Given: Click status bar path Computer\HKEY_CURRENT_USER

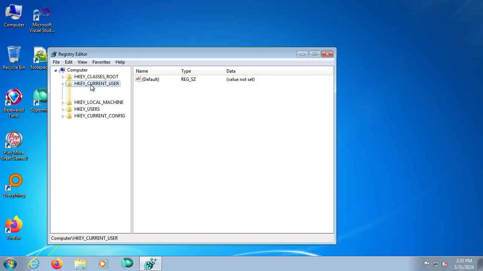Looking at the screenshot, I should coord(85,238).
